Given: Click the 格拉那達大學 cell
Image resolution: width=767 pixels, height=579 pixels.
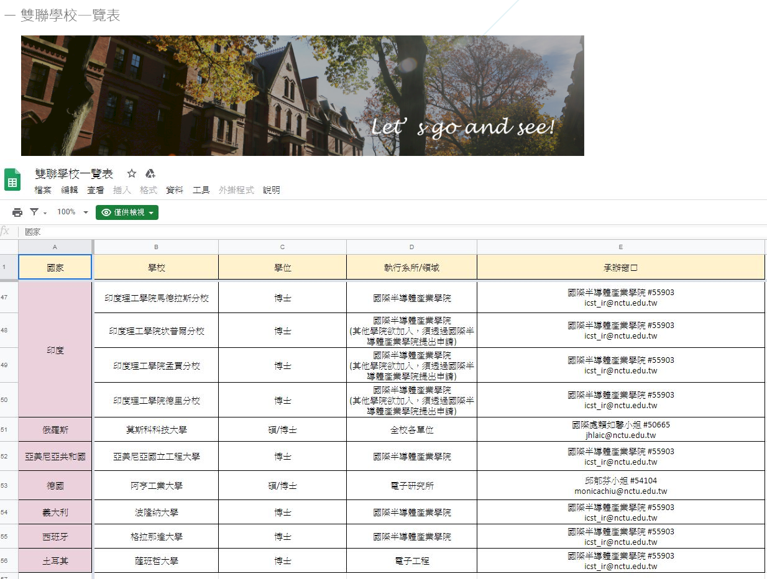Looking at the screenshot, I should [x=156, y=536].
